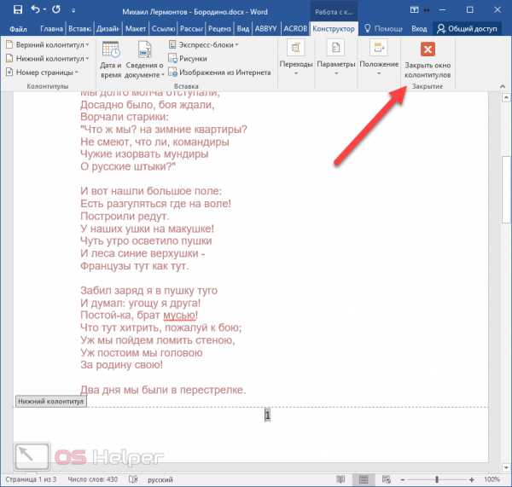Image resolution: width=512 pixels, height=487 pixels.
Task: Click the line "За родину свою!"
Action: [121, 364]
